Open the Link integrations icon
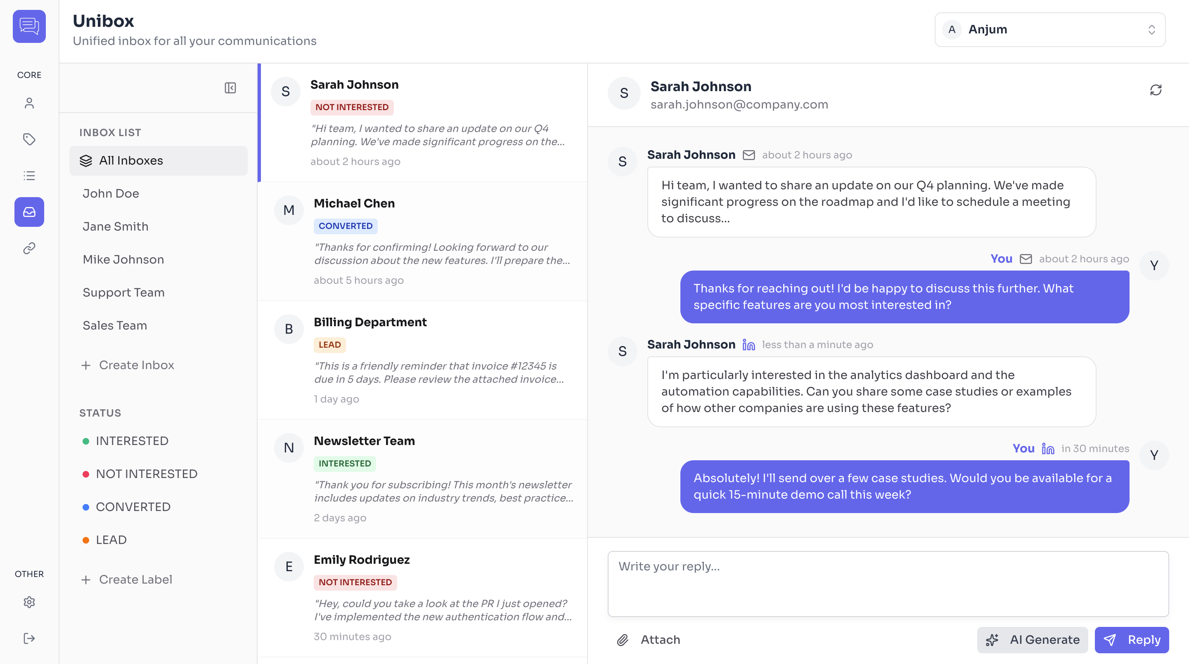 pyautogui.click(x=29, y=248)
